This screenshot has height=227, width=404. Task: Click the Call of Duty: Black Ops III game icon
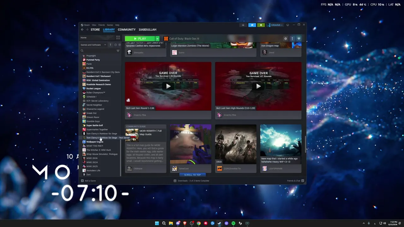pos(166,39)
